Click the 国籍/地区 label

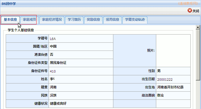(40, 46)
